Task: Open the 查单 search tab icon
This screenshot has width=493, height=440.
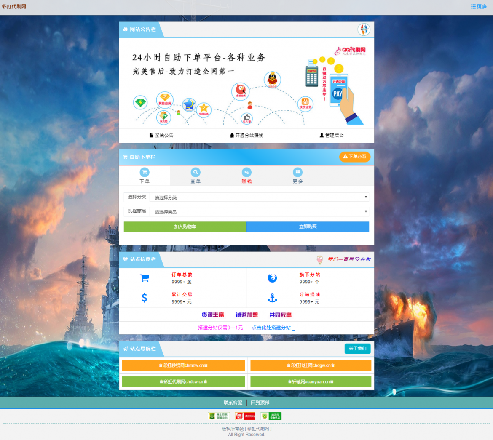Action: [x=196, y=172]
